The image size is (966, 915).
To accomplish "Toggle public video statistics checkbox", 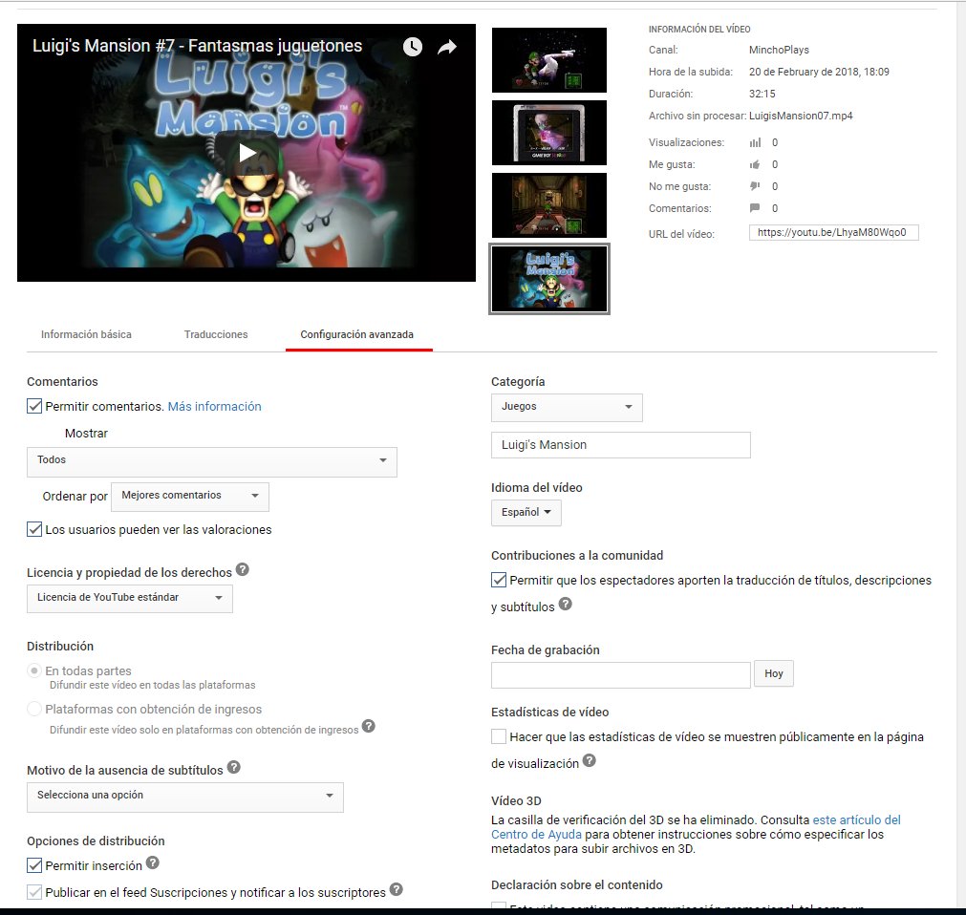I will (499, 736).
